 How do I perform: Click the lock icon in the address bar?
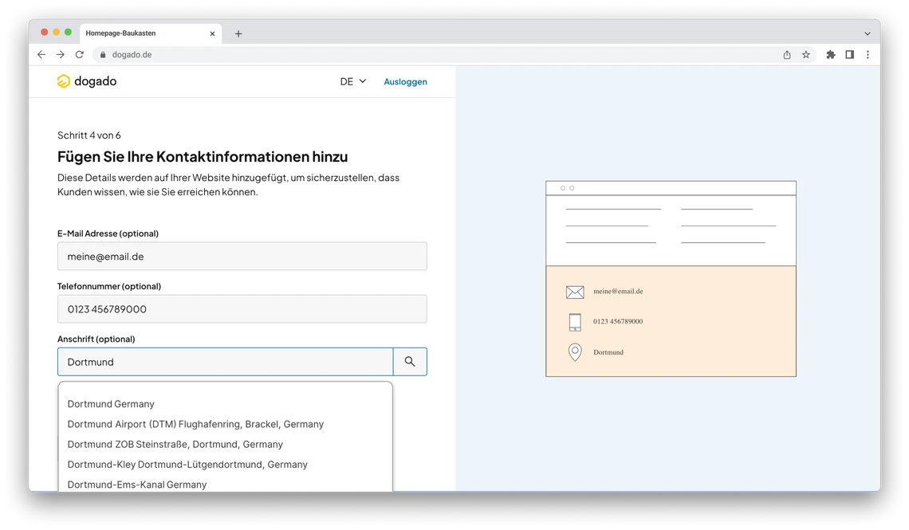tap(101, 54)
